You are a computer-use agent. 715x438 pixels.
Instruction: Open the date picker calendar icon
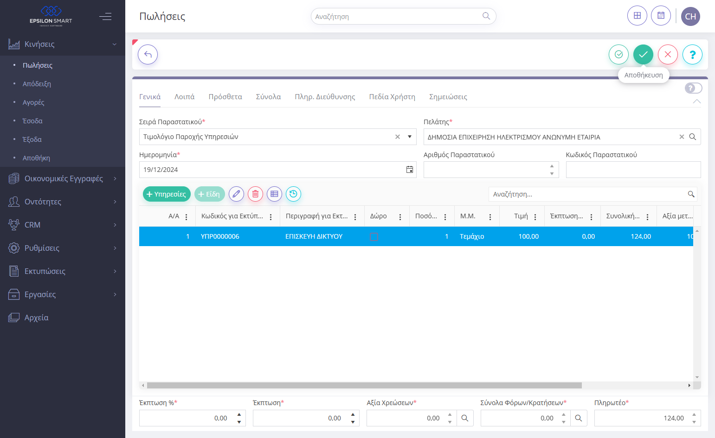[410, 170]
